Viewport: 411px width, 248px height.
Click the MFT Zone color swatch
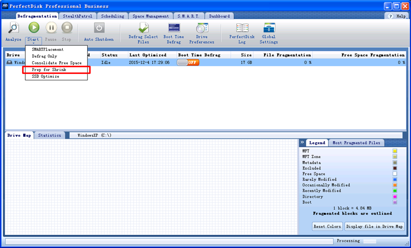tap(395, 157)
